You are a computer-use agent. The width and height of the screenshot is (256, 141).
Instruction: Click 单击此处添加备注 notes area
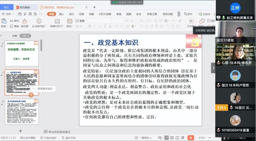pyautogui.click(x=60, y=132)
